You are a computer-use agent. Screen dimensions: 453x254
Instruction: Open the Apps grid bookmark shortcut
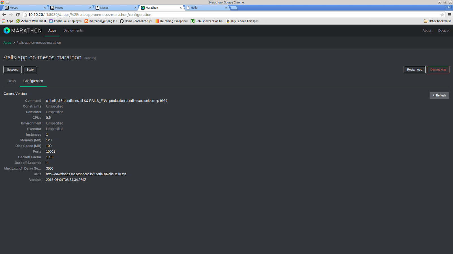7,21
